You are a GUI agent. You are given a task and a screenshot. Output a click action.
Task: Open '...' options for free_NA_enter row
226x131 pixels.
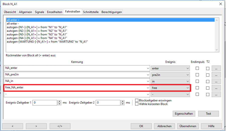pos(216,88)
